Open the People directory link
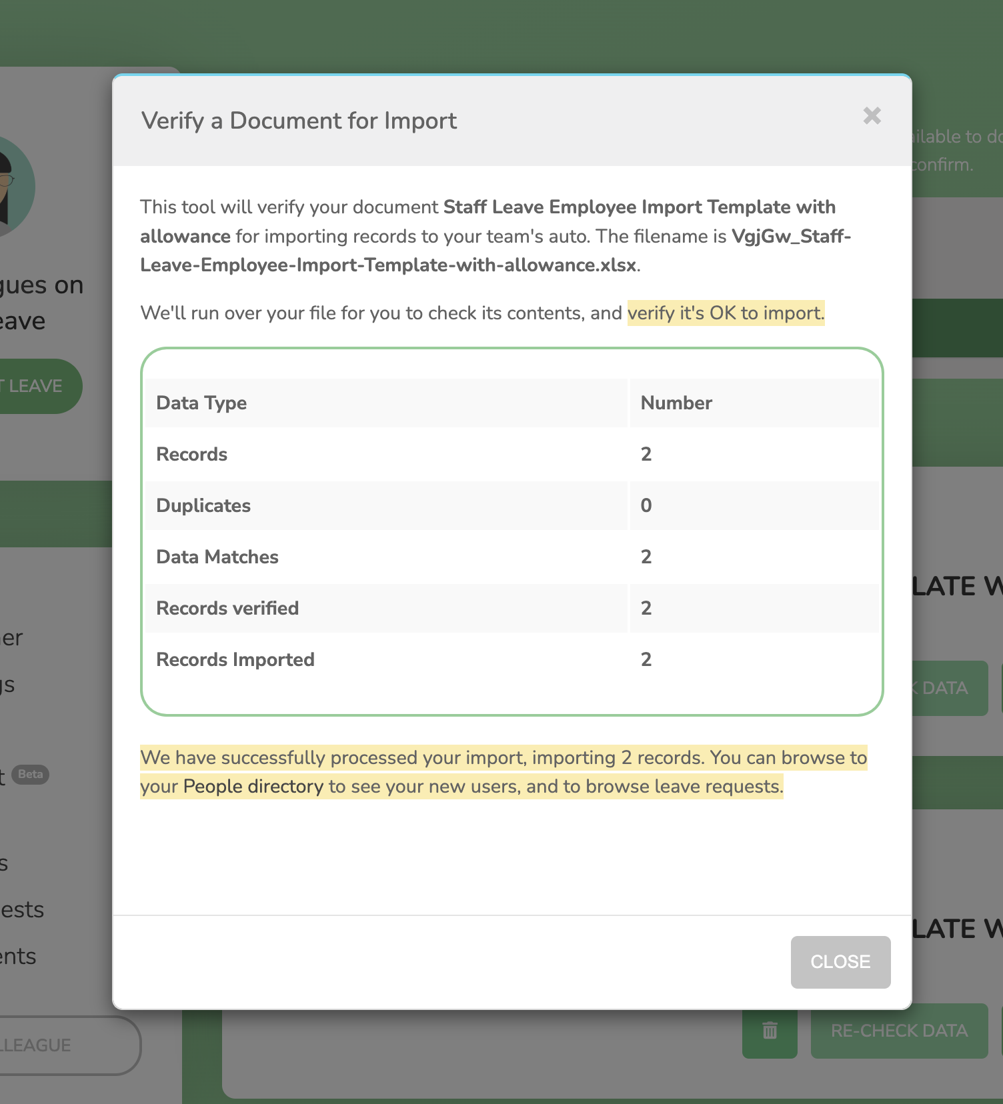The image size is (1003, 1104). pos(253,787)
